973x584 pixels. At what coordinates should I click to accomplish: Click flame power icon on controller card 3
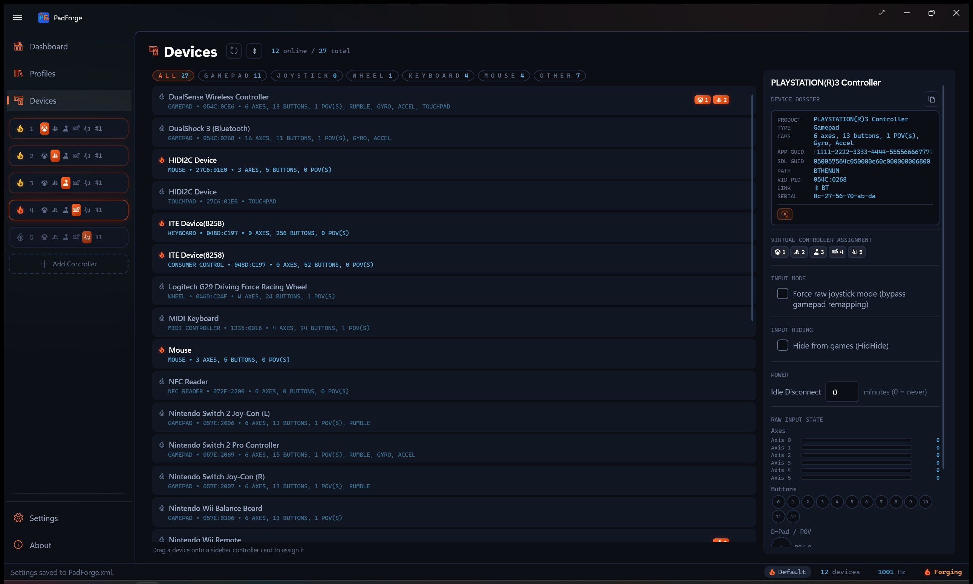(x=20, y=183)
